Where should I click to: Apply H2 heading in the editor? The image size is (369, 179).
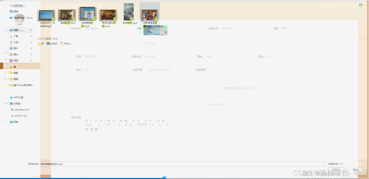click(126, 121)
